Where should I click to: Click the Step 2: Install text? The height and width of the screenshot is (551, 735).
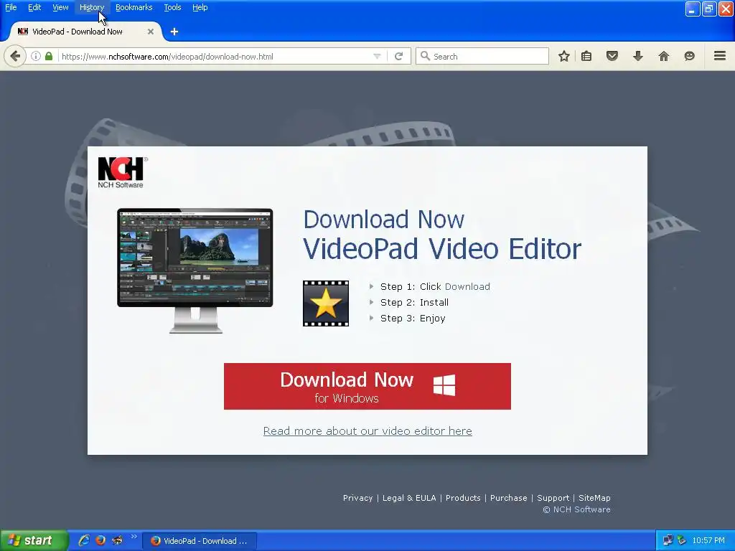click(414, 302)
